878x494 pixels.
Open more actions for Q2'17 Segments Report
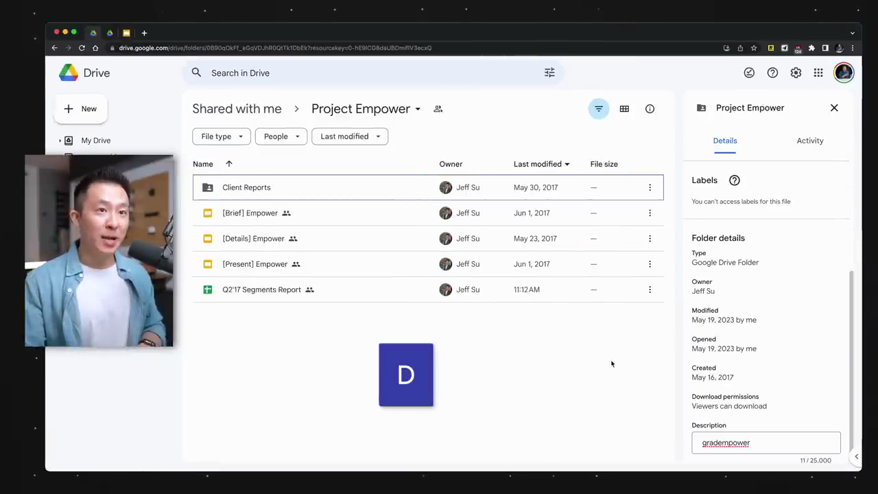[650, 290]
